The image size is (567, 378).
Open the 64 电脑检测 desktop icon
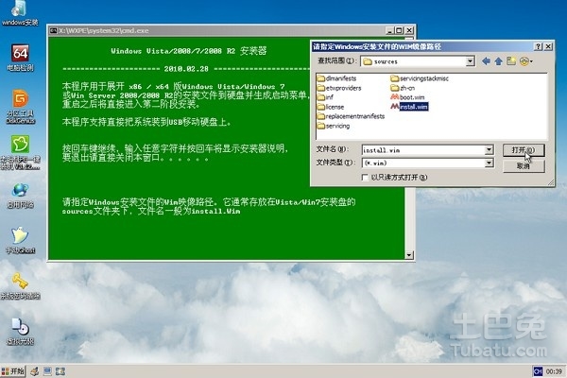20,58
